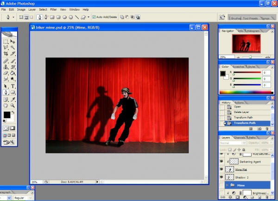The height and width of the screenshot is (201, 278).
Task: Select the Clone Stamp tool
Action: tap(6, 67)
